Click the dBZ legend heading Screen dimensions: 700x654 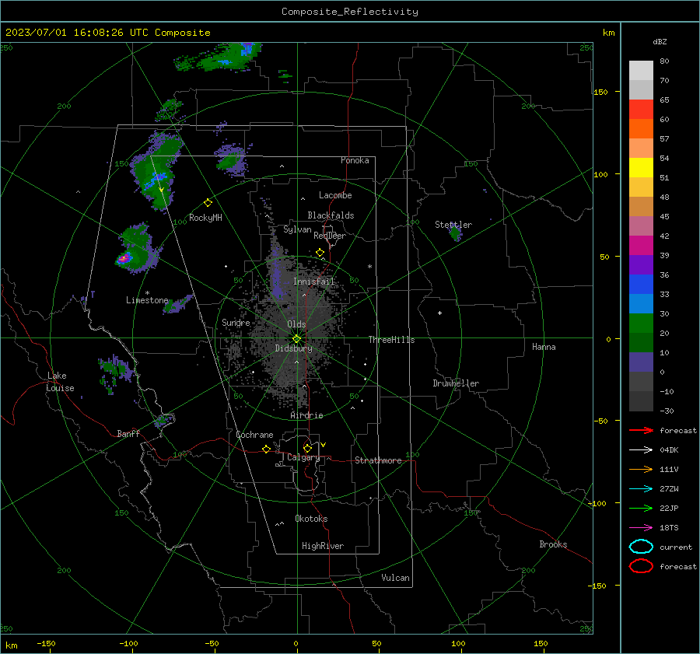(660, 42)
